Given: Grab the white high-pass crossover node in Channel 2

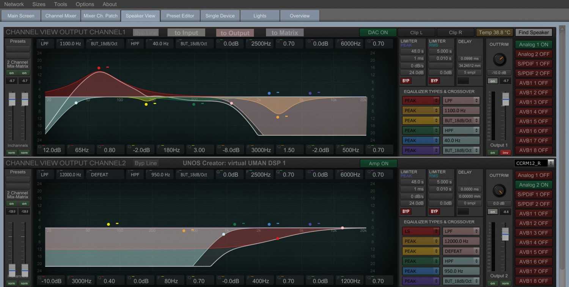Looking at the screenshot, I should pyautogui.click(x=224, y=234).
